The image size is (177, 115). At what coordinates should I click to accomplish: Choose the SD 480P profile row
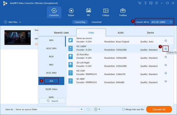coord(120,81)
